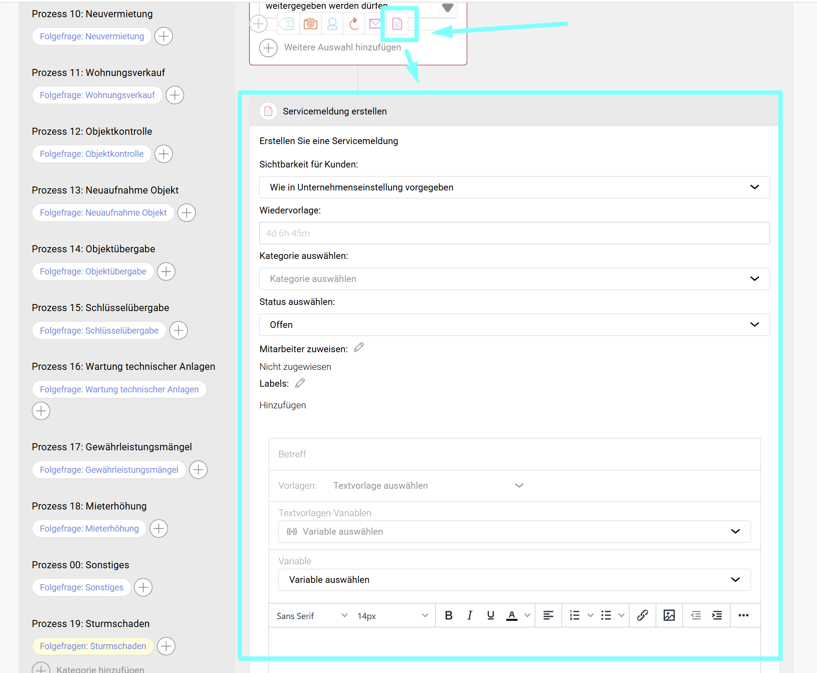The height and width of the screenshot is (673, 817).
Task: Click Weitere Auswahl hinzufügen
Action: click(x=342, y=47)
